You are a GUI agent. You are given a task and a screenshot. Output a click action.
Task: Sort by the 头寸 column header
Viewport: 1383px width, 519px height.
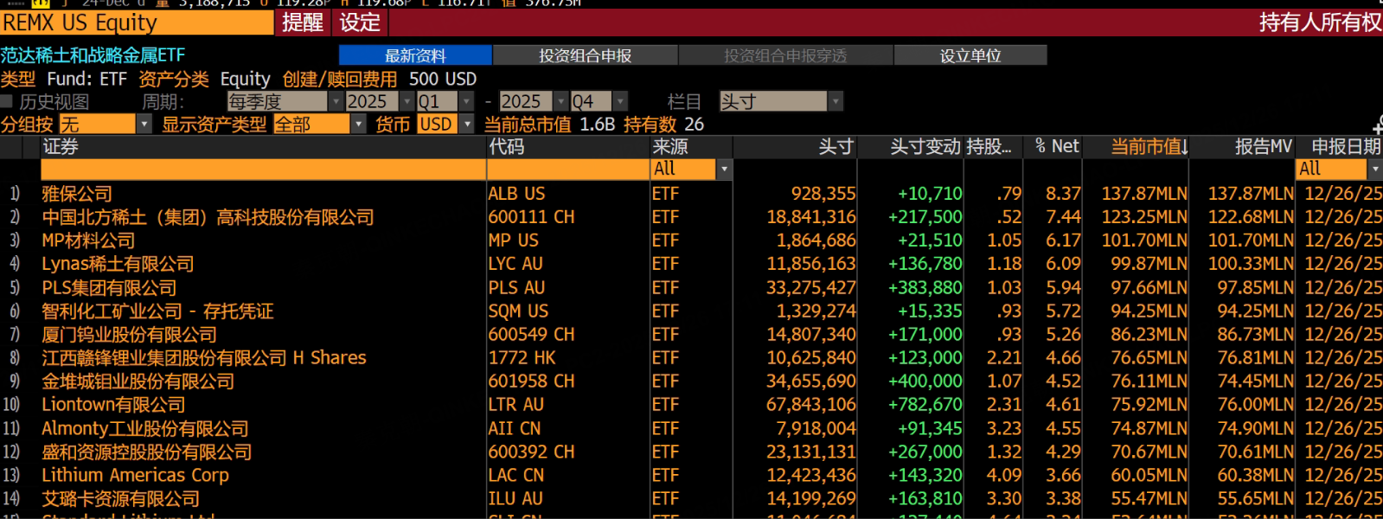(x=836, y=147)
